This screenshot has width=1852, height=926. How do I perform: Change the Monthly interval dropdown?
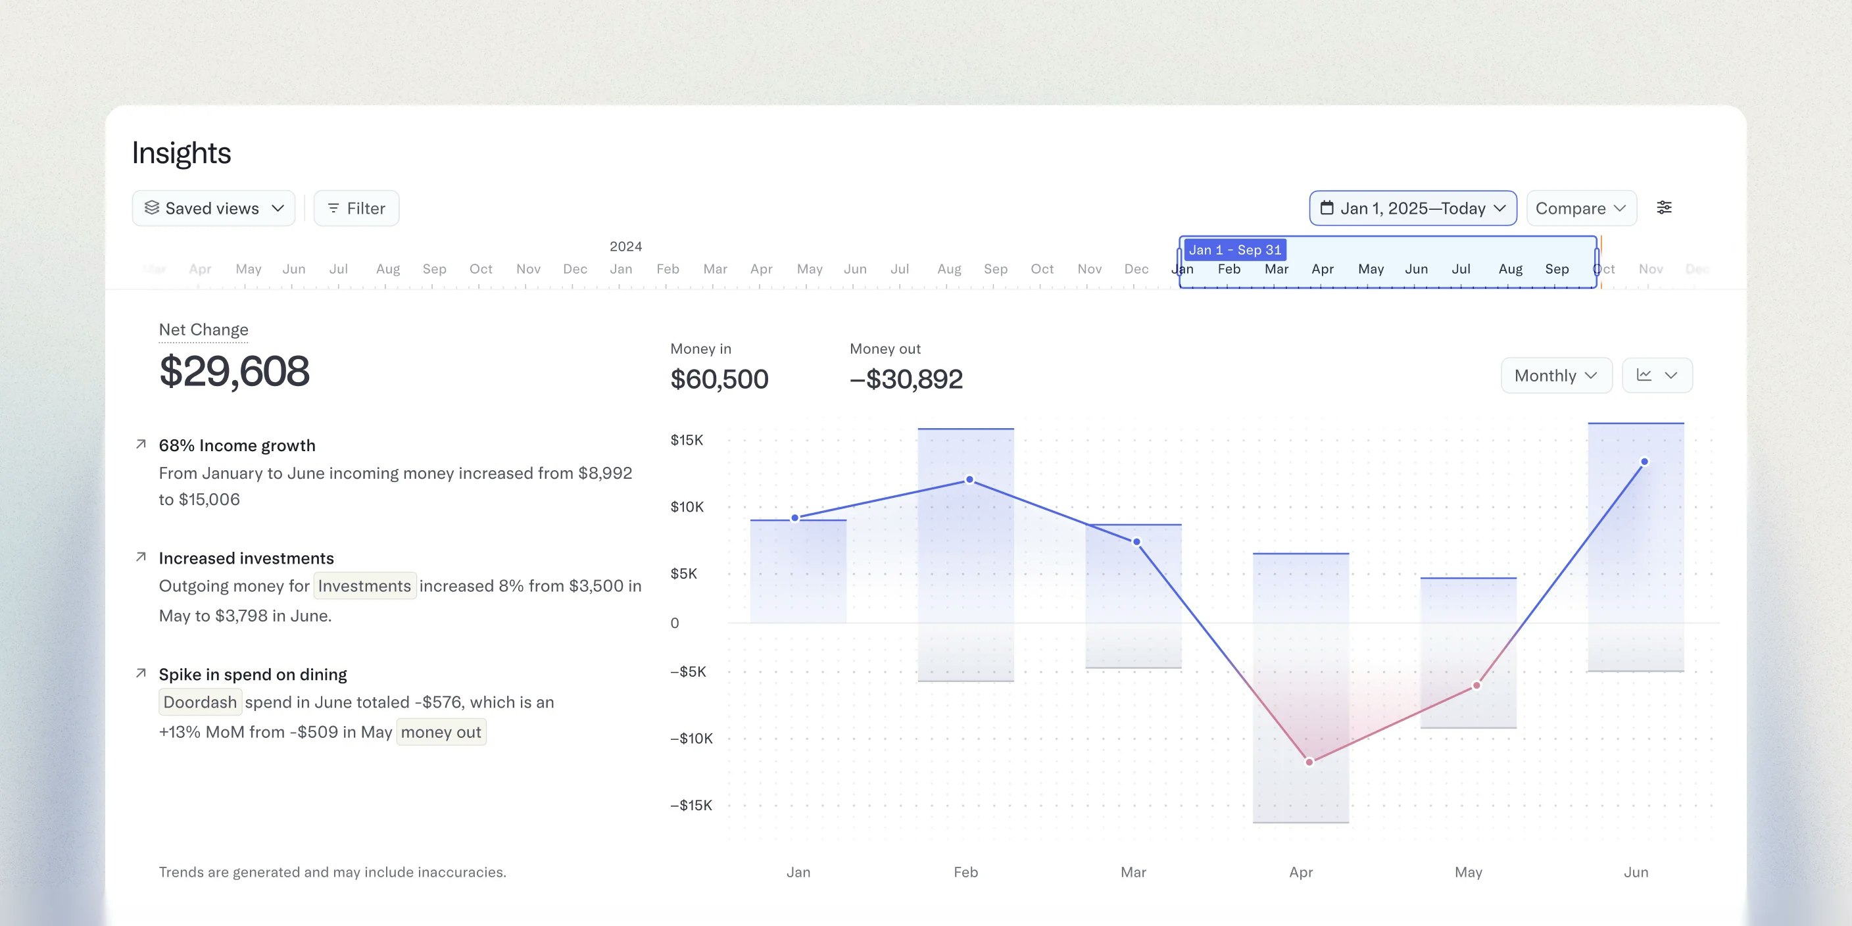[1557, 376]
